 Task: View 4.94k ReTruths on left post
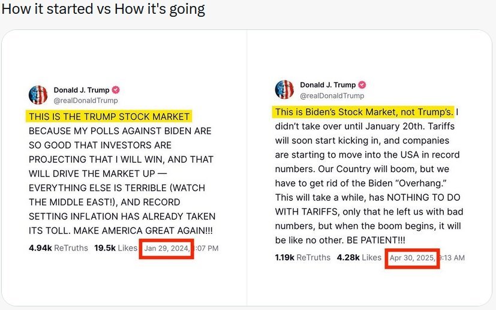click(58, 248)
